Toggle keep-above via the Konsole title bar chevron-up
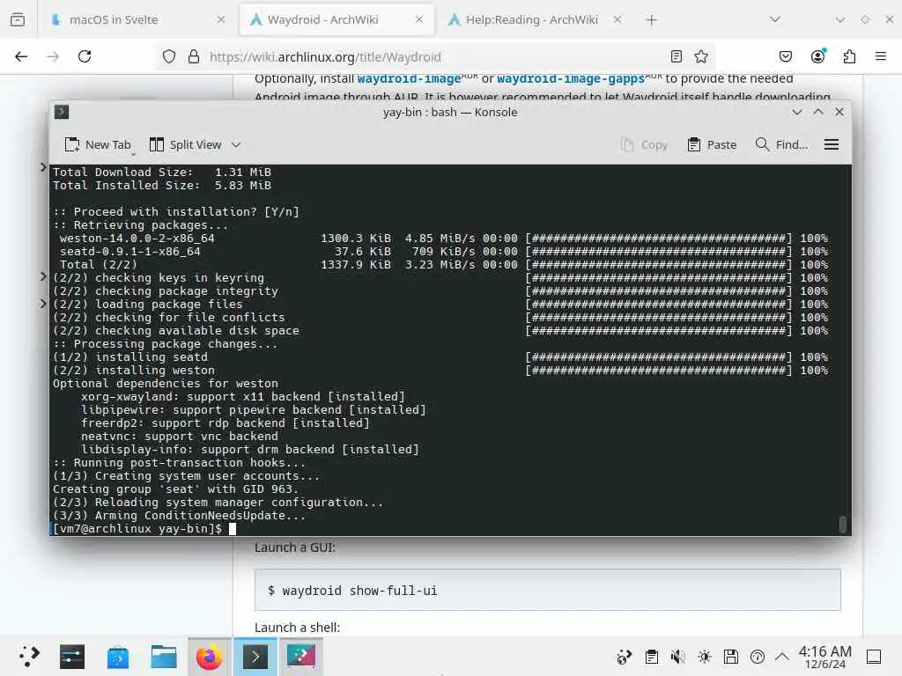Image resolution: width=902 pixels, height=676 pixels. 818,112
